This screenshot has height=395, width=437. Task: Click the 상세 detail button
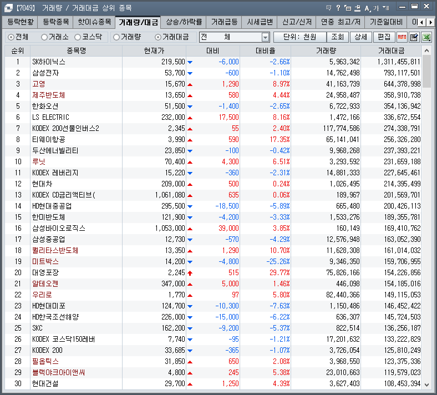(x=360, y=37)
